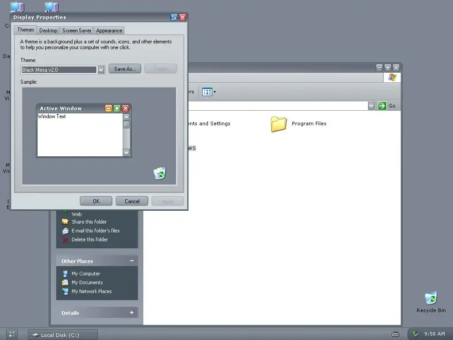Click the 9:58 AM clock
Image resolution: width=453 pixels, height=340 pixels.
pos(434,334)
